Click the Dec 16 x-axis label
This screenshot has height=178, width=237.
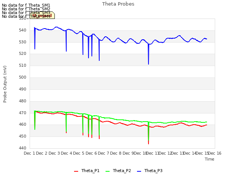tap(215, 153)
